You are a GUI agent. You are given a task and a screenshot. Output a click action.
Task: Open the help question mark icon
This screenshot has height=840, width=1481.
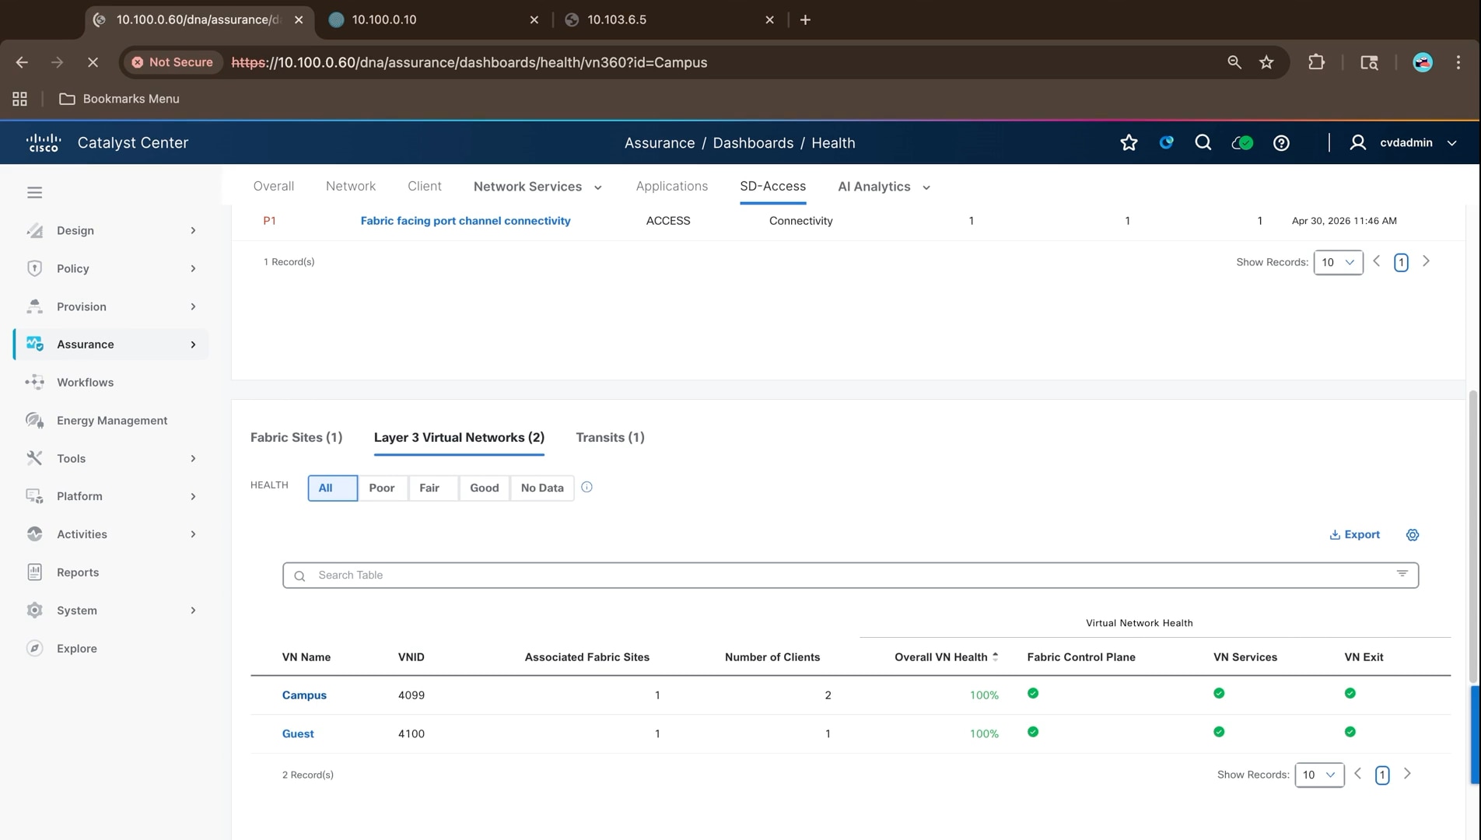click(x=1281, y=142)
